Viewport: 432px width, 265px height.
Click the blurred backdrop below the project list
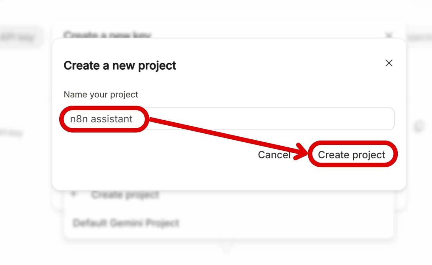coord(119,253)
